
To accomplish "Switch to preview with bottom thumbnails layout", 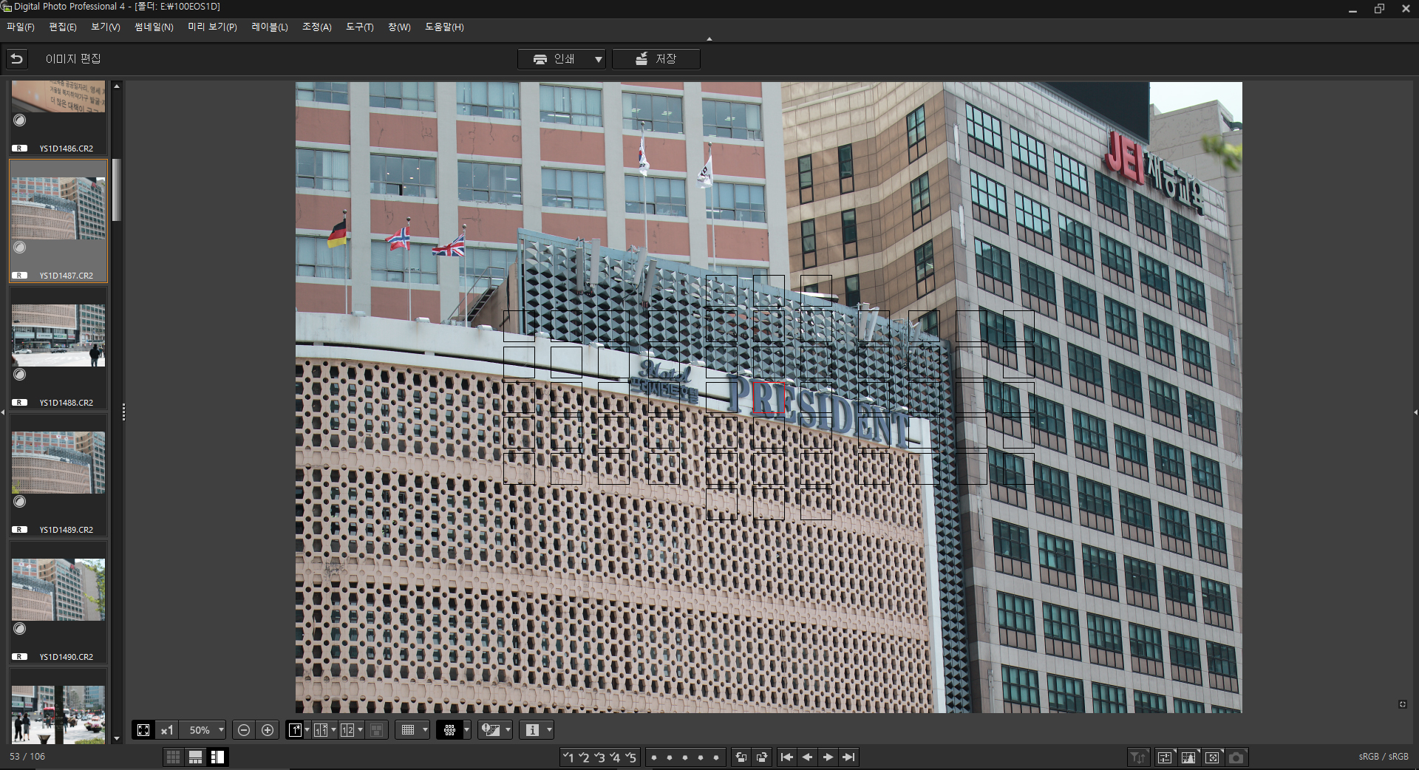I will [x=196, y=757].
